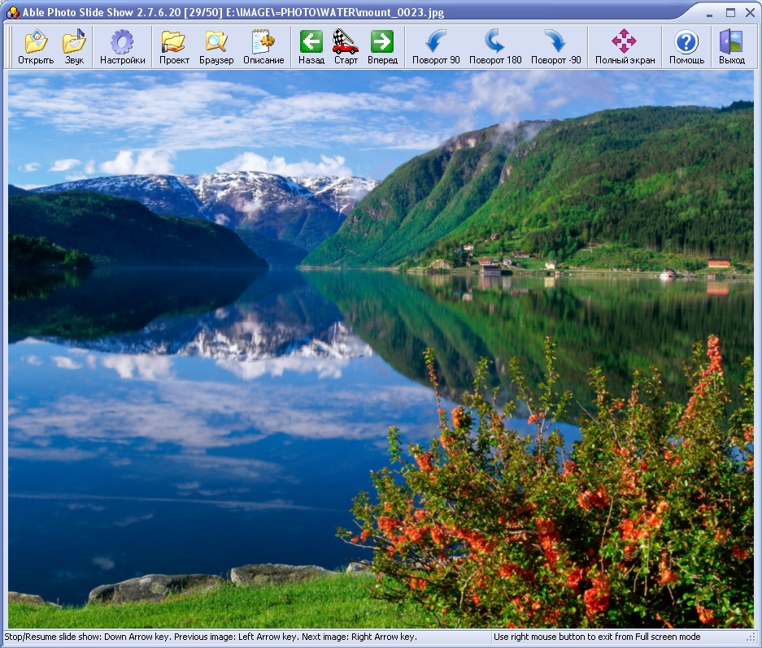Rotate image using Поворот 180

click(x=495, y=47)
